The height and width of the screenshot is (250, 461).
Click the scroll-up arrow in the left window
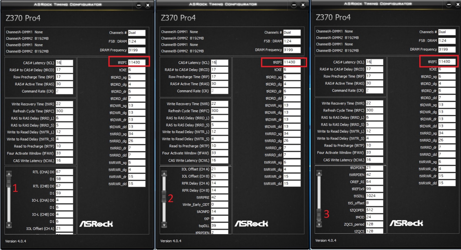click(x=9, y=174)
